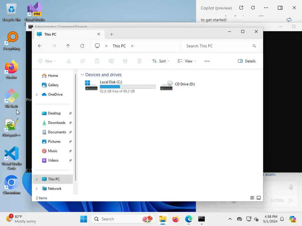The image size is (302, 226).
Task: Toggle Copilot side-by-side layout icon
Action: (280, 8)
